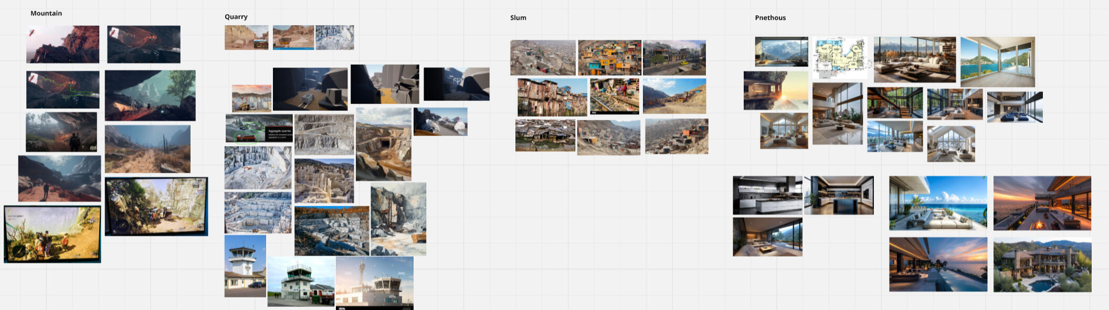Select the quarry photo with autumn trees
1109x310 pixels.
click(332, 230)
